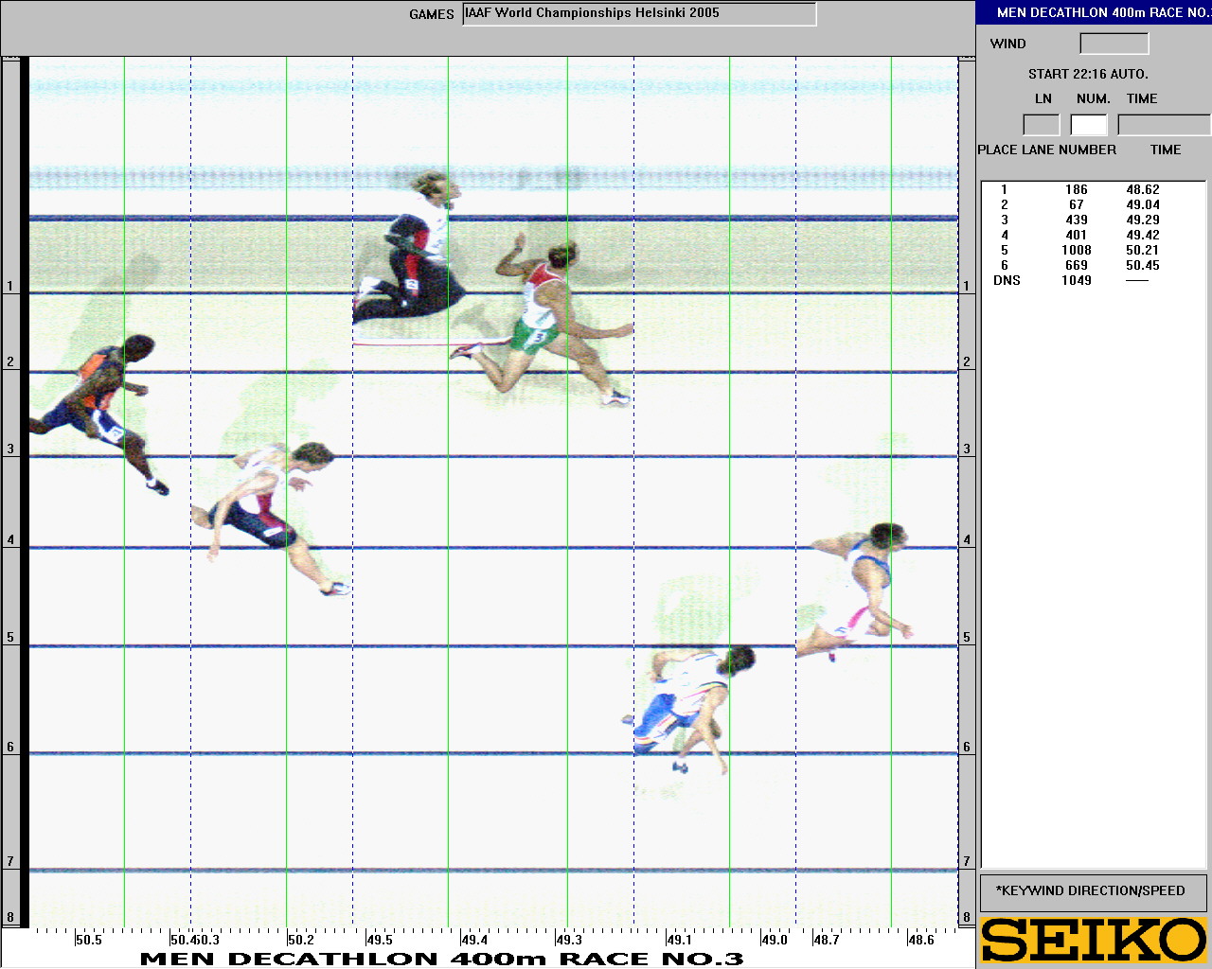The image size is (1212, 969).
Task: Click the 48.6 time scale marker
Action: click(x=920, y=940)
